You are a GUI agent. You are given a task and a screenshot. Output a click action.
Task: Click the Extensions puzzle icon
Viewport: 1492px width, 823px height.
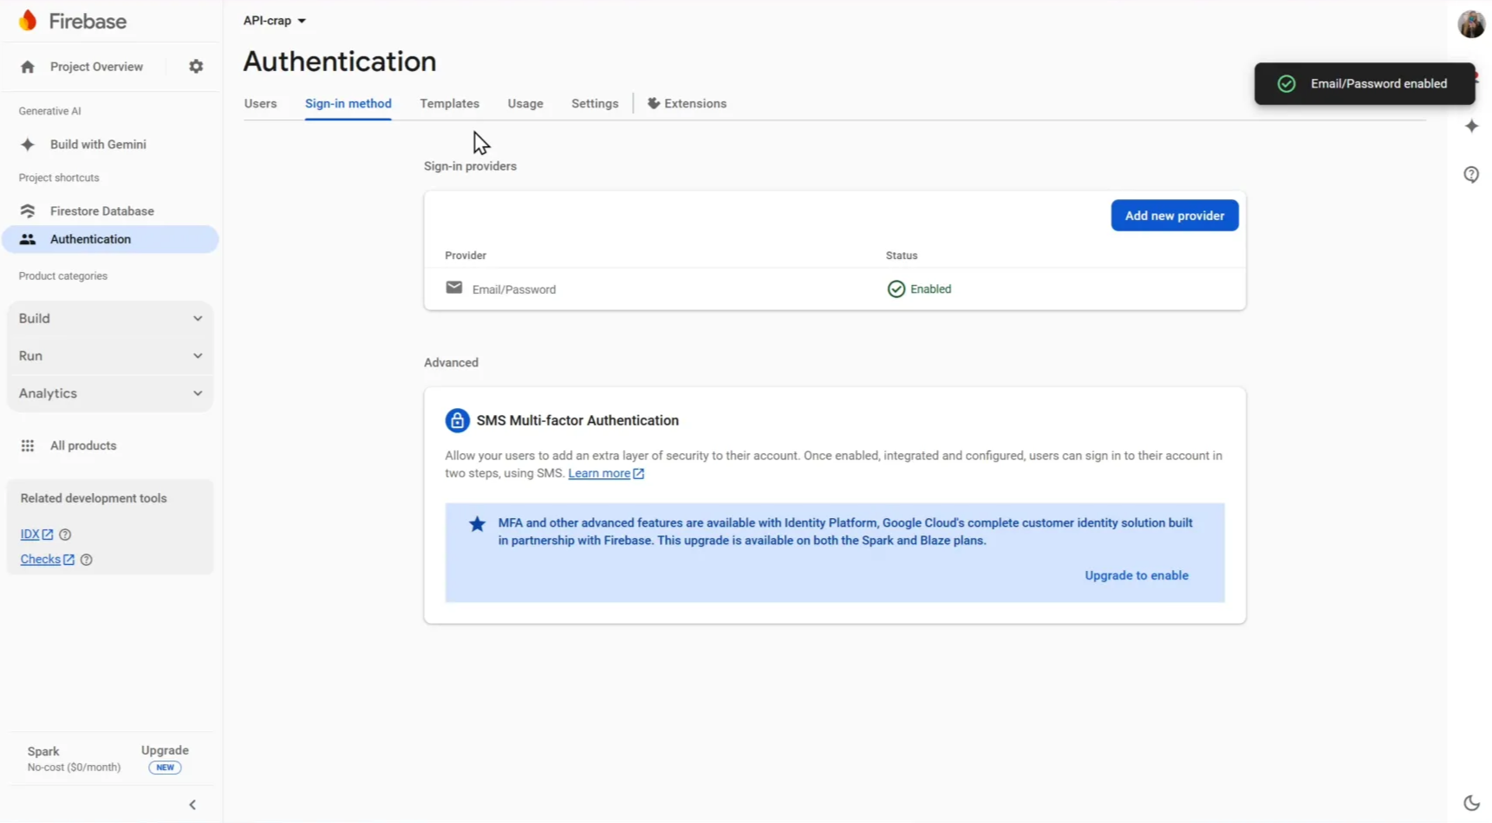click(654, 103)
